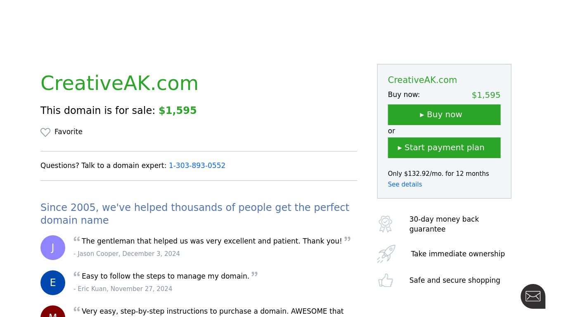
Task: Click the $1,595 price in purchase box
Action: point(486,95)
